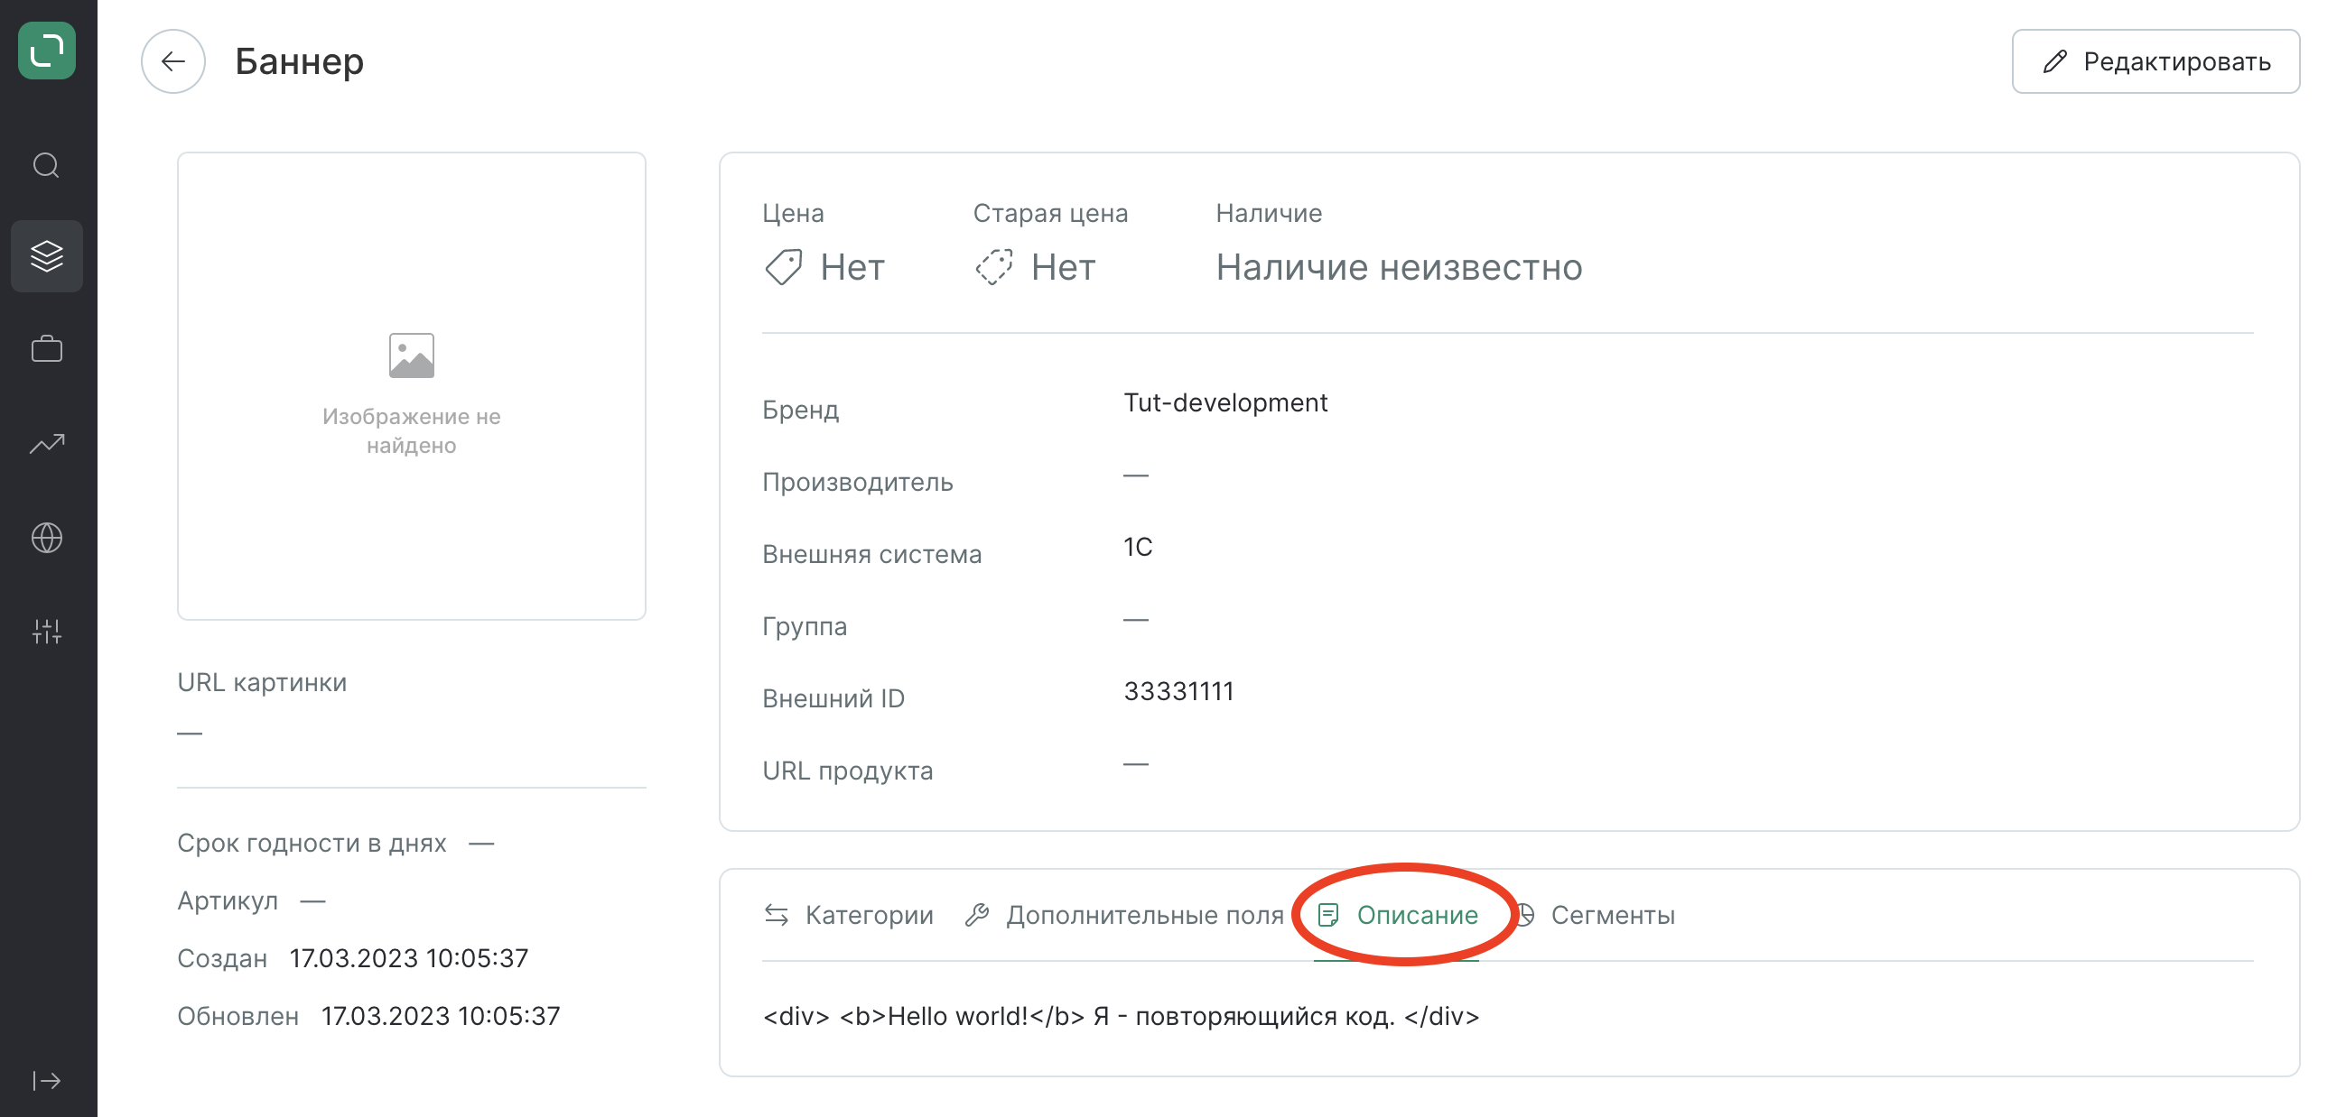Click the green app logo icon

[46, 51]
